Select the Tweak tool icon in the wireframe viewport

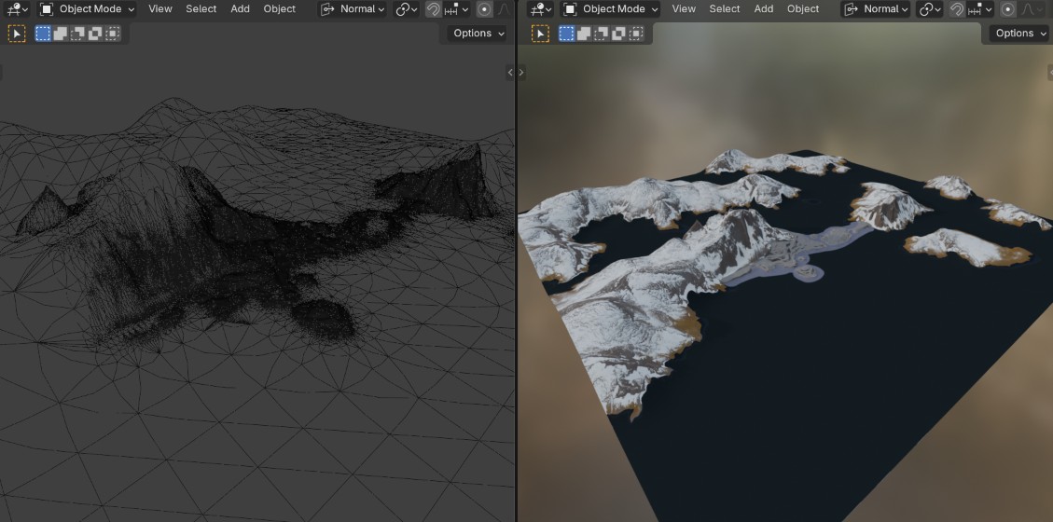point(17,34)
